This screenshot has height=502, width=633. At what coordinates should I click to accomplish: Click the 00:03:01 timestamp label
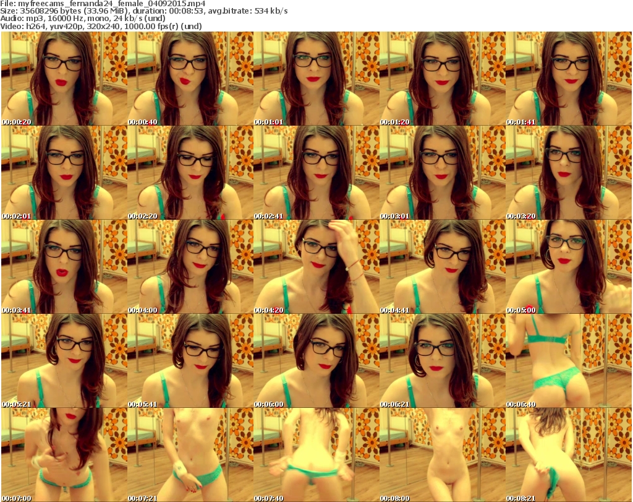395,216
